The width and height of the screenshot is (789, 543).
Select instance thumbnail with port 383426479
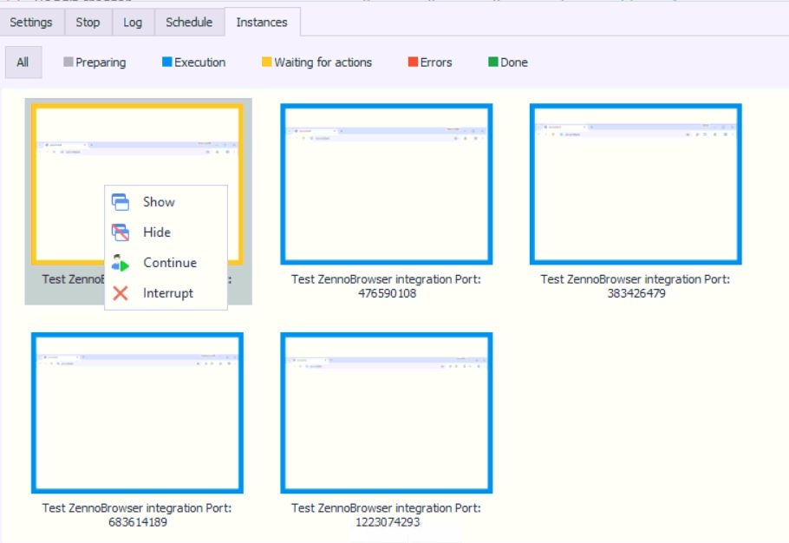pyautogui.click(x=636, y=184)
